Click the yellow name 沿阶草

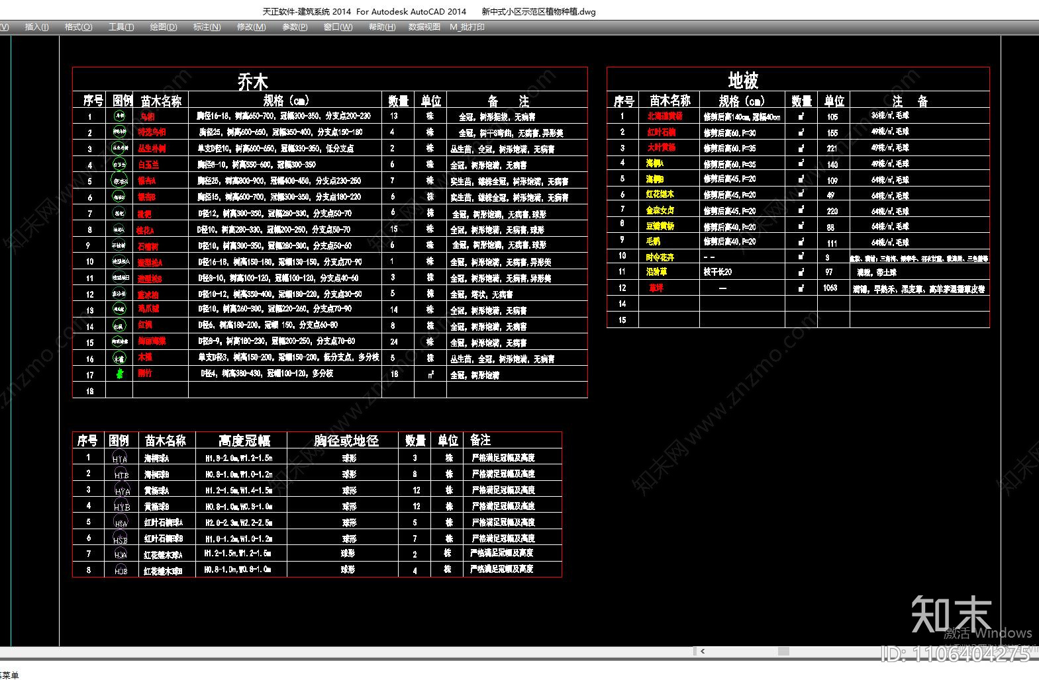[656, 272]
